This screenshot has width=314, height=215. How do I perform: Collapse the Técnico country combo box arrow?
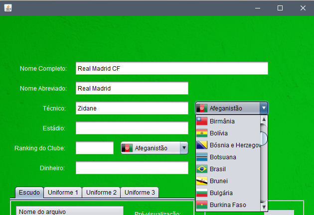coord(264,108)
